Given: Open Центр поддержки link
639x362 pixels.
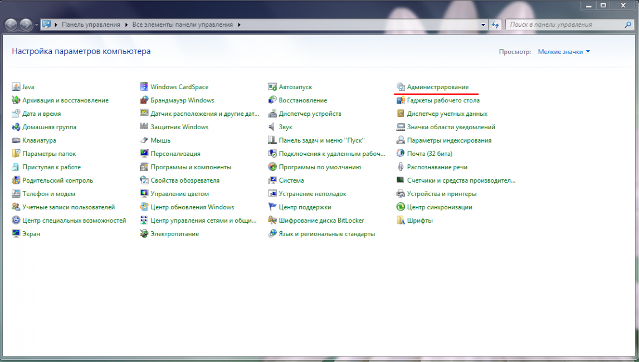Looking at the screenshot, I should (x=305, y=207).
